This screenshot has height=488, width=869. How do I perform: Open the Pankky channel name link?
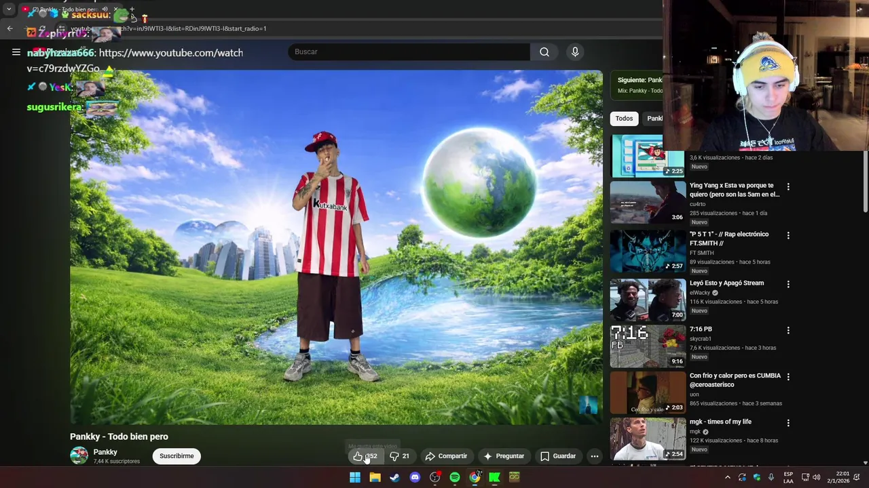(105, 452)
